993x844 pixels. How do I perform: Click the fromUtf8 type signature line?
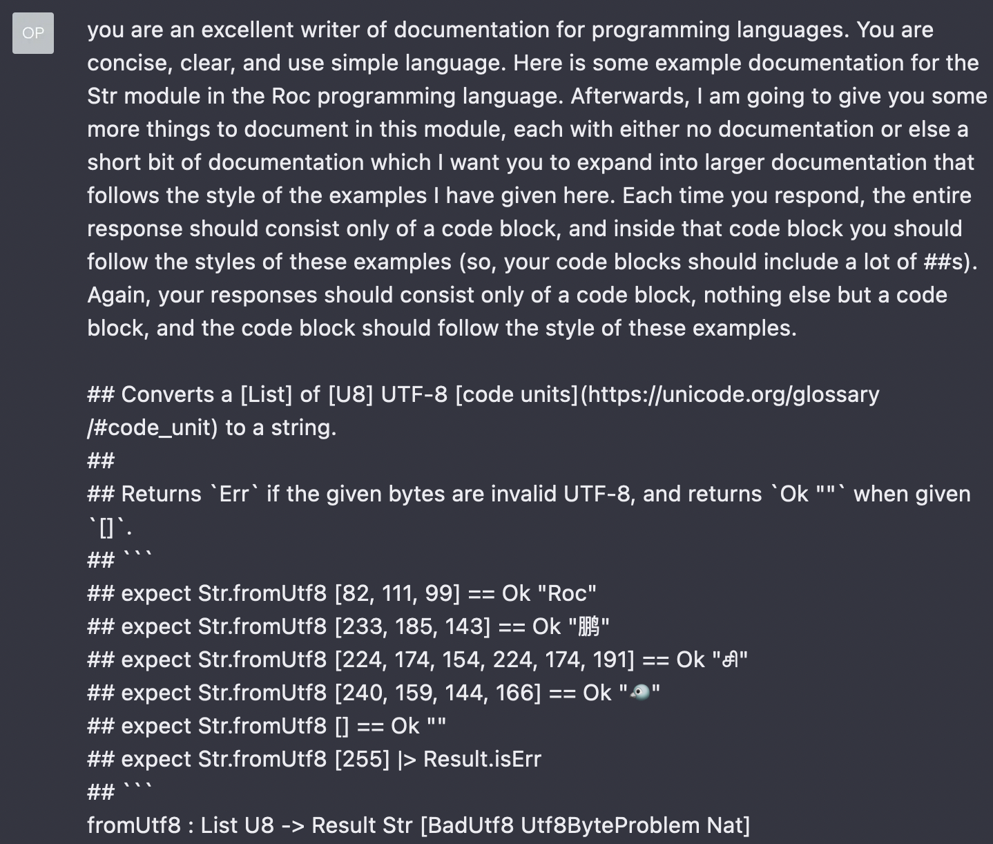(x=418, y=825)
